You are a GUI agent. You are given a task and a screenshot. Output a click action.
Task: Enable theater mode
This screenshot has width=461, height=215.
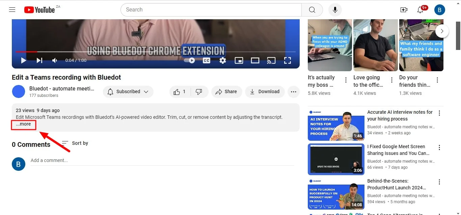(255, 60)
